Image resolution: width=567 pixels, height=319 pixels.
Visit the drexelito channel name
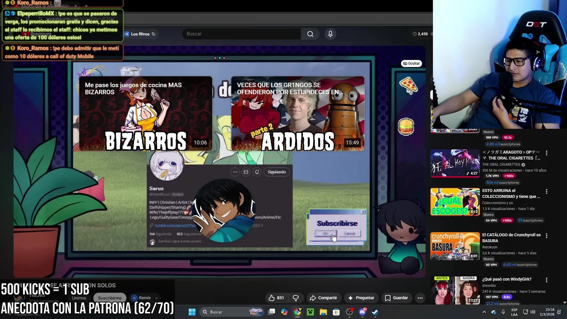tap(489, 286)
